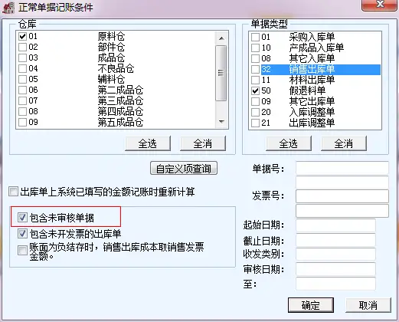Confirm with 确定 button
The width and height of the screenshot is (399, 322).
pos(311,305)
